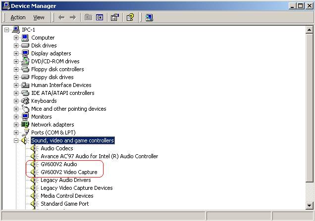Viewport: 315px width, 221px height.
Task: Select the GV600V2 Audio device label
Action: (59, 164)
